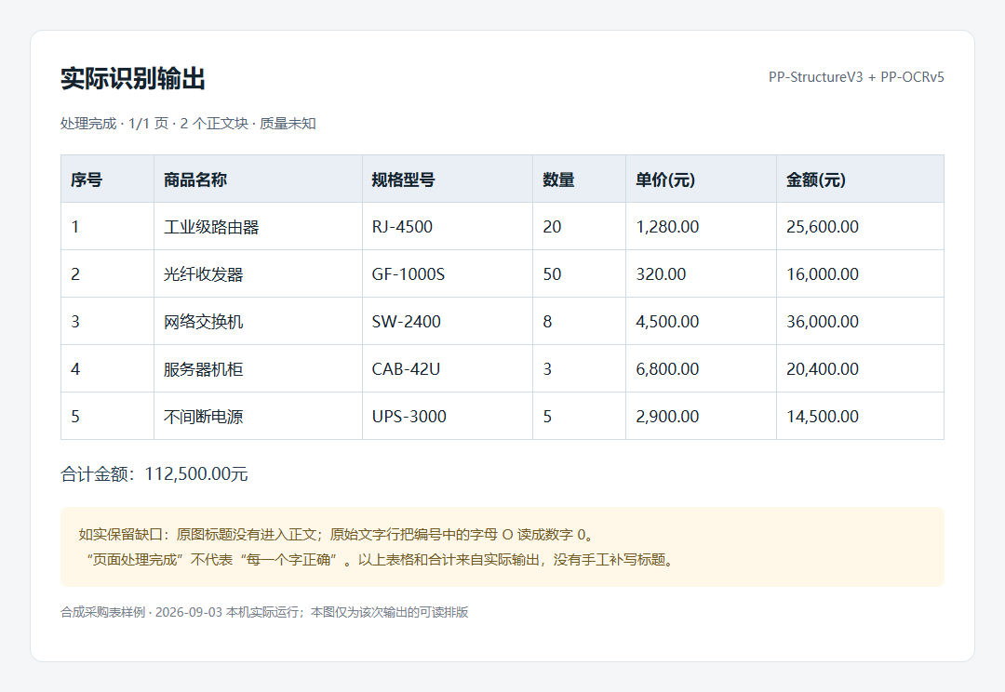Viewport: 1005px width, 692px height.
Task: Select the cell 网络交换机
Action: click(259, 321)
